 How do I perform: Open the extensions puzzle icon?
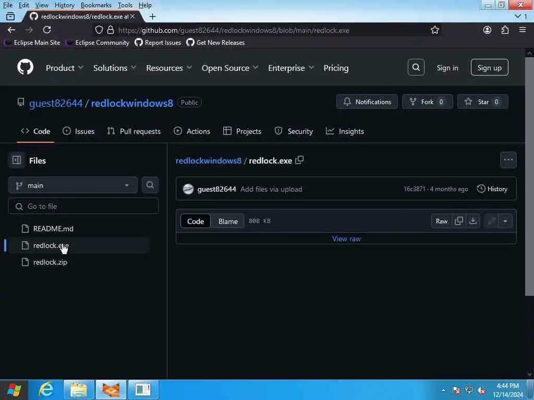pos(505,30)
